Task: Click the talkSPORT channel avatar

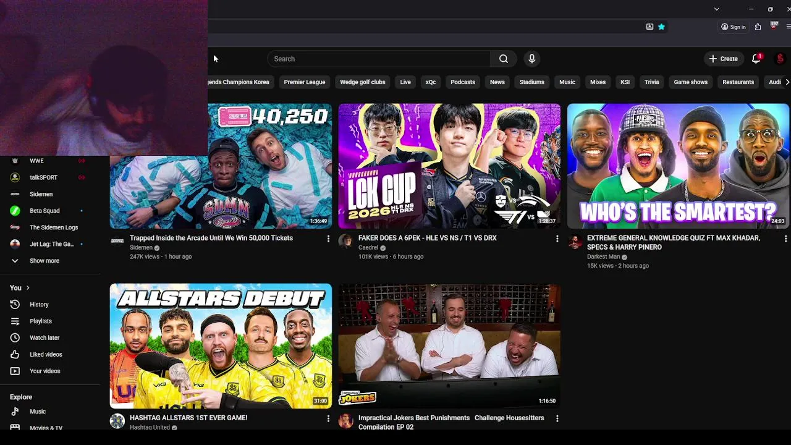Action: [15, 177]
